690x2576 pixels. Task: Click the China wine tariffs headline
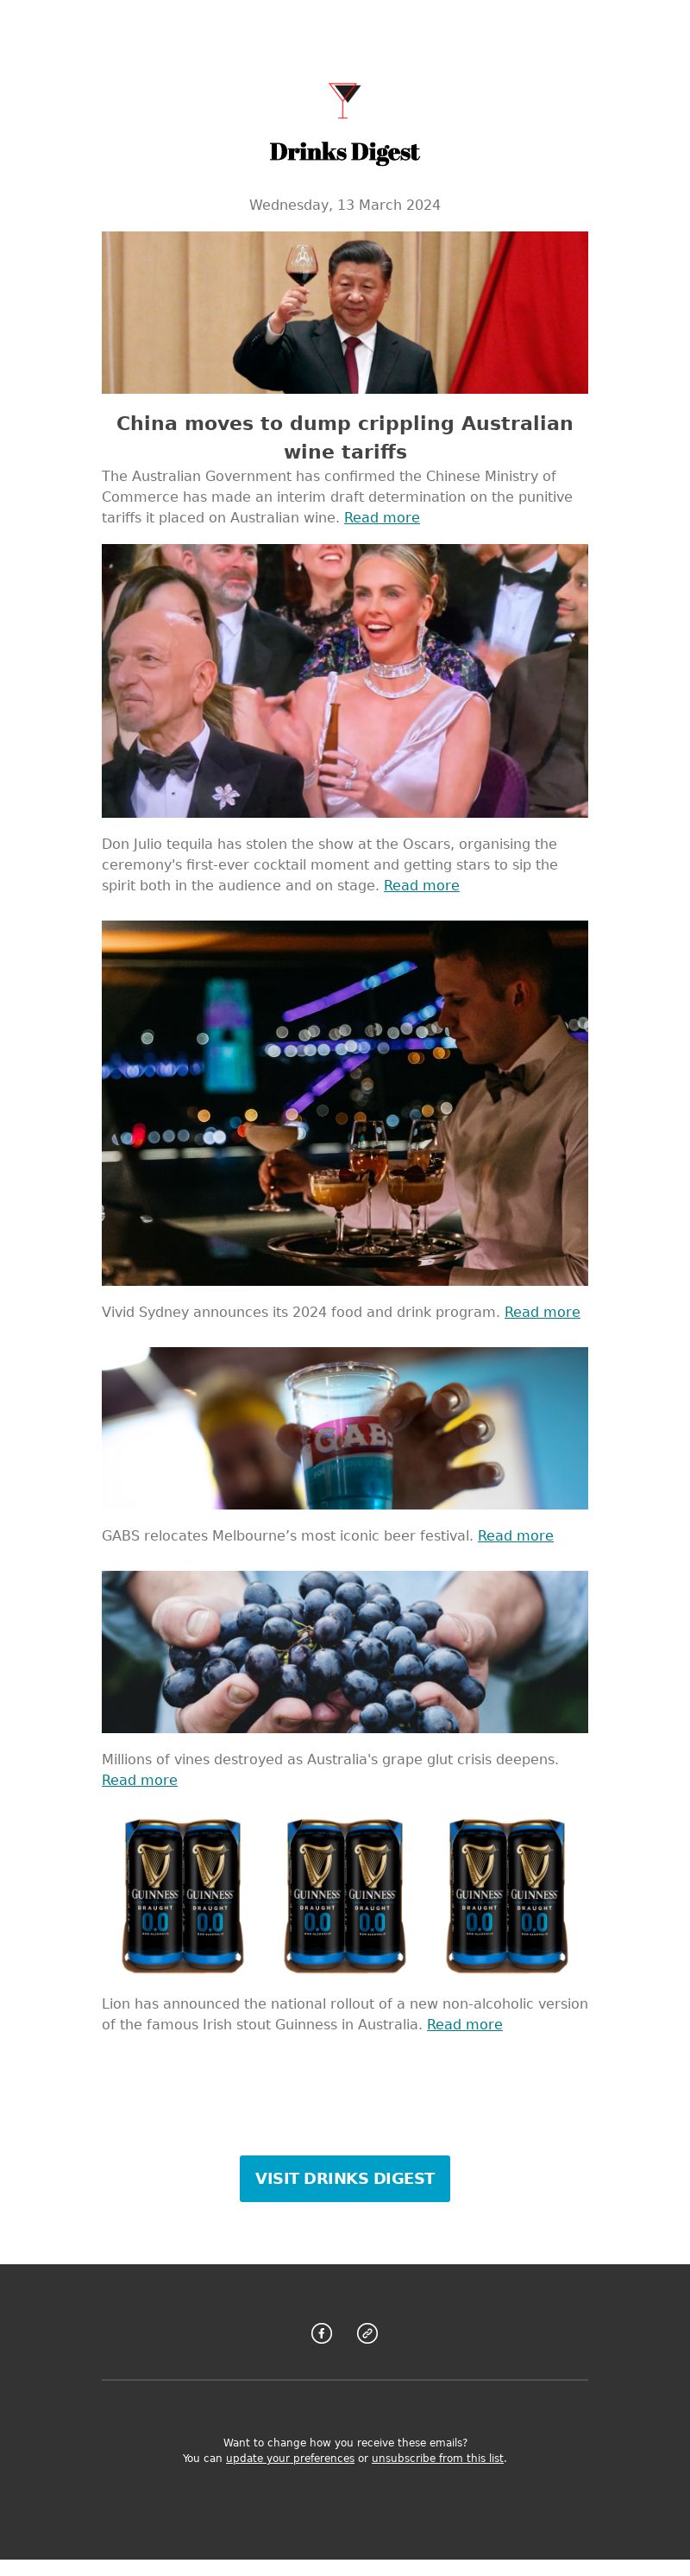pyautogui.click(x=344, y=437)
